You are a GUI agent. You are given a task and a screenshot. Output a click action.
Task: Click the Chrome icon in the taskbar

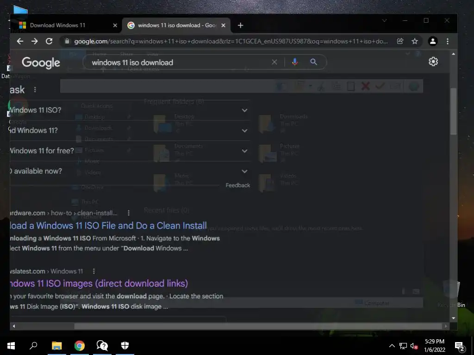click(80, 346)
